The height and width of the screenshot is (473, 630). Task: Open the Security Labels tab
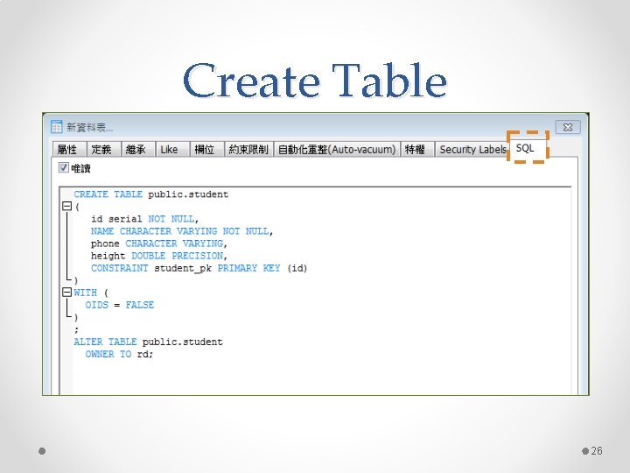(x=472, y=150)
